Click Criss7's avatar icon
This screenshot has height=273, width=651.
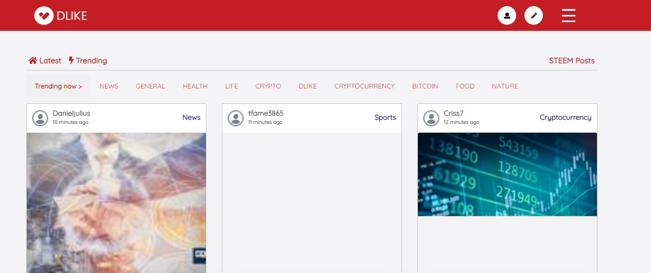pyautogui.click(x=431, y=118)
